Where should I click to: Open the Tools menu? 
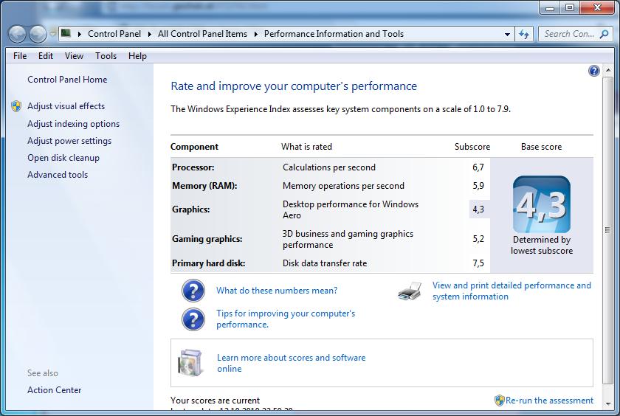[106, 56]
